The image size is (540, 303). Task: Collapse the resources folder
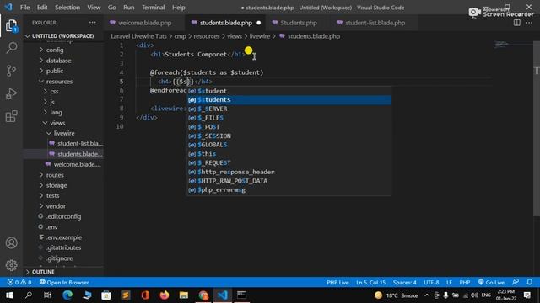coord(59,82)
